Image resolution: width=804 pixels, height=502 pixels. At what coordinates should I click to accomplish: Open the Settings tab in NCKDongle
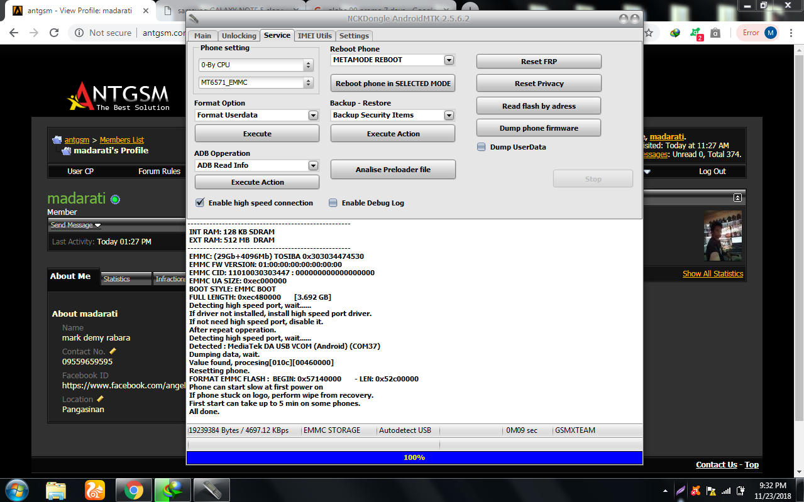click(354, 36)
